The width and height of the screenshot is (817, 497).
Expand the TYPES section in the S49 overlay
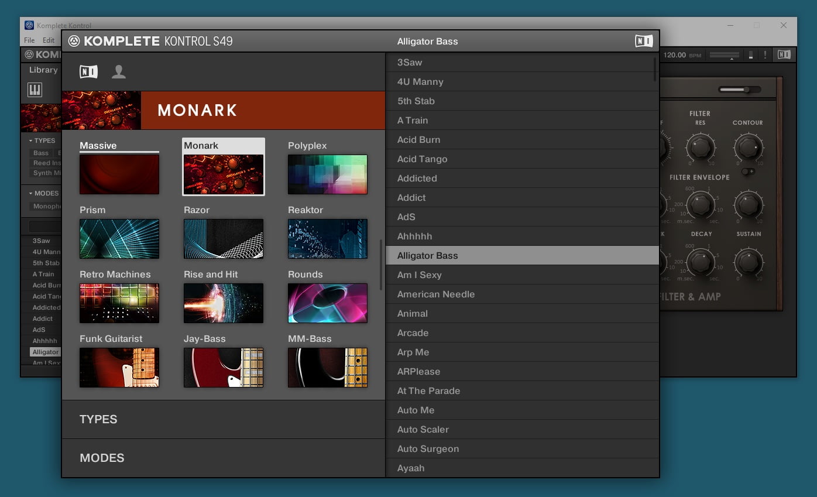click(224, 419)
